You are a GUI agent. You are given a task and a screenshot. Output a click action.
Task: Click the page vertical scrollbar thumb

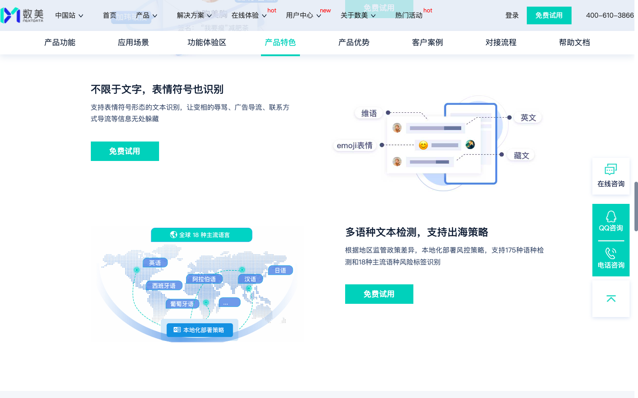[636, 206]
